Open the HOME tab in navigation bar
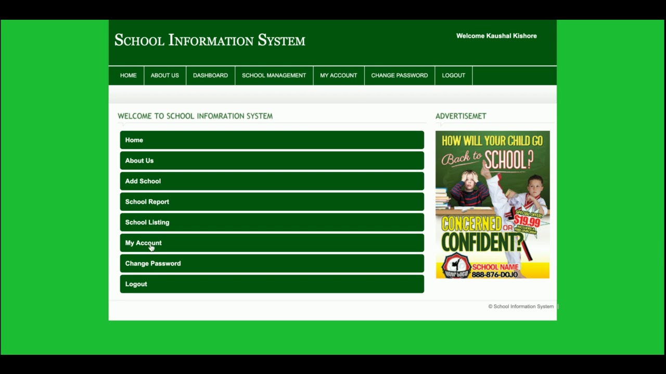Screen dimensions: 666x374 128,75
